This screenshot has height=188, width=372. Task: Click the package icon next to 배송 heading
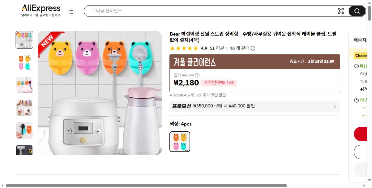point(355,100)
